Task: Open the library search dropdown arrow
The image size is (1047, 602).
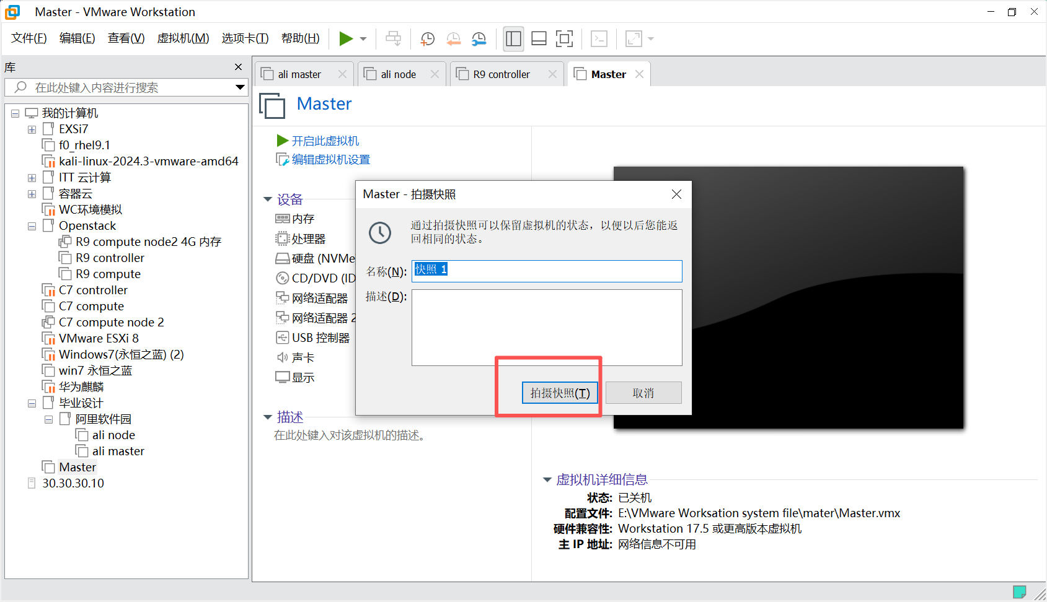Action: tap(240, 87)
